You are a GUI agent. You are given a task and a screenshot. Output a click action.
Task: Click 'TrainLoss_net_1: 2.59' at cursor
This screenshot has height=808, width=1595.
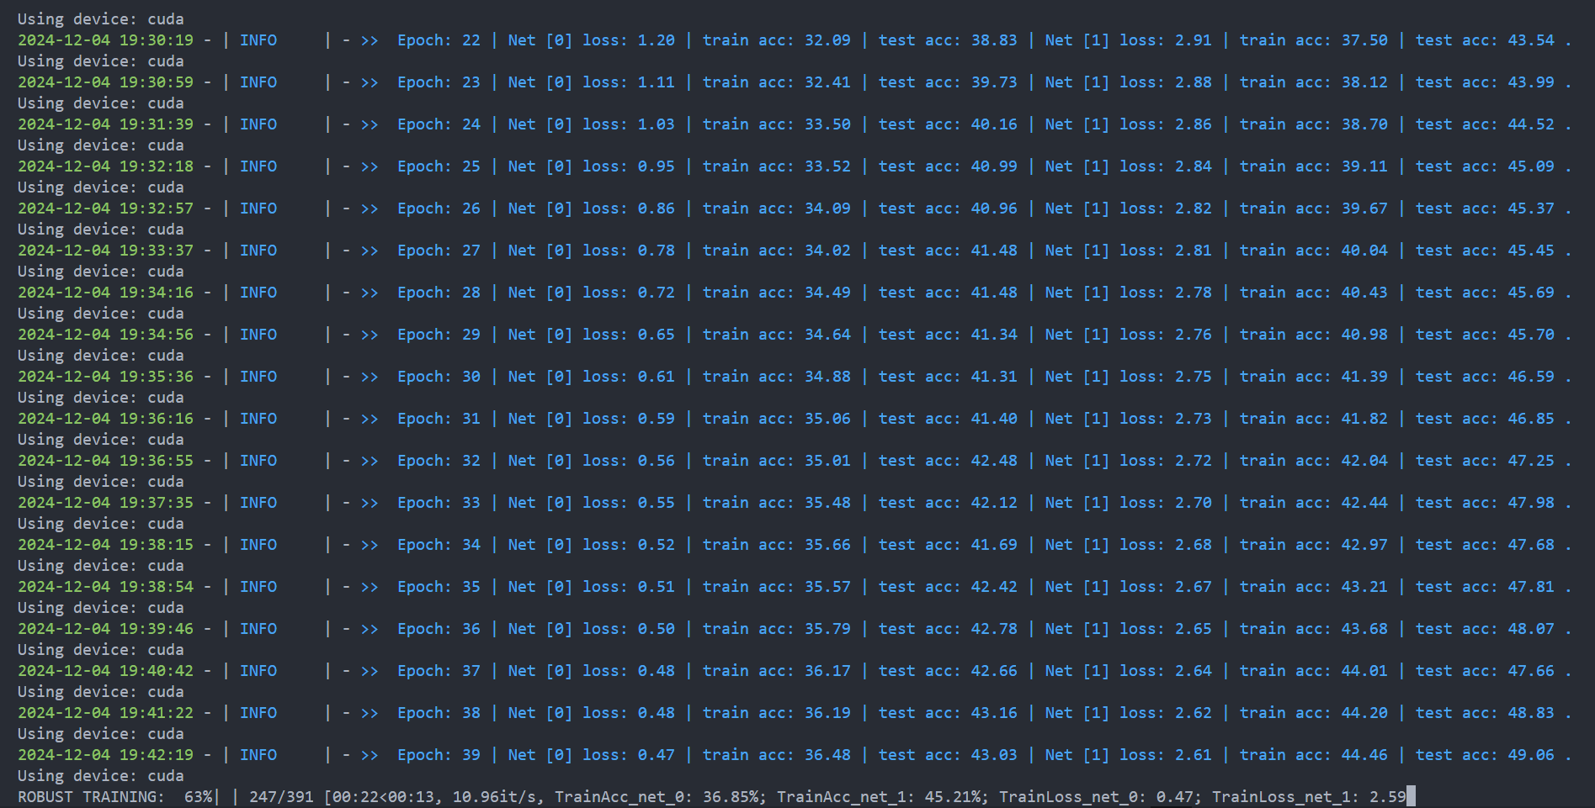coord(1309,797)
